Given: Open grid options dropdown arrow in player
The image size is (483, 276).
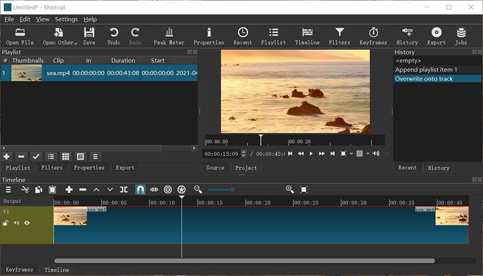Looking at the screenshot, I should click(368, 154).
